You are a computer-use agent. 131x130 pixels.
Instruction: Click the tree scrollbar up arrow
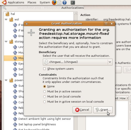[x=76, y=13]
